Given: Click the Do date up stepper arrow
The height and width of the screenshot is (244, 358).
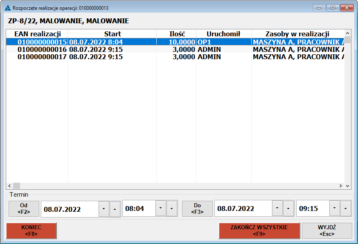Looking at the screenshot, I should tap(288, 208).
